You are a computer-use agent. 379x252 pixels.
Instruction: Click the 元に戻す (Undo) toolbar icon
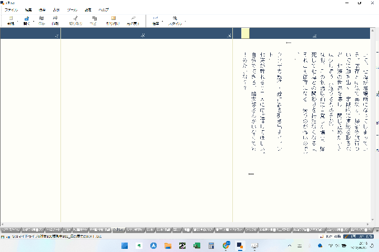click(134, 18)
